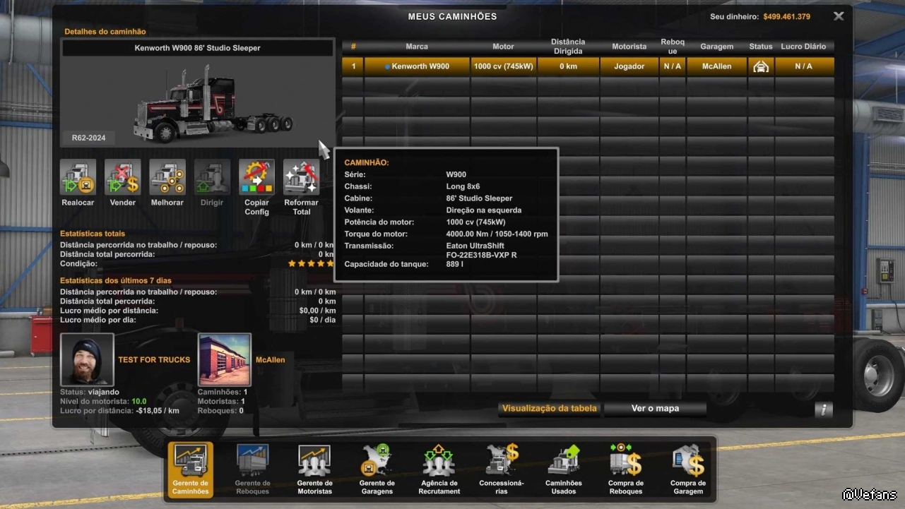Click the N / A Lucro Diário cell
The height and width of the screenshot is (509, 905).
click(804, 66)
